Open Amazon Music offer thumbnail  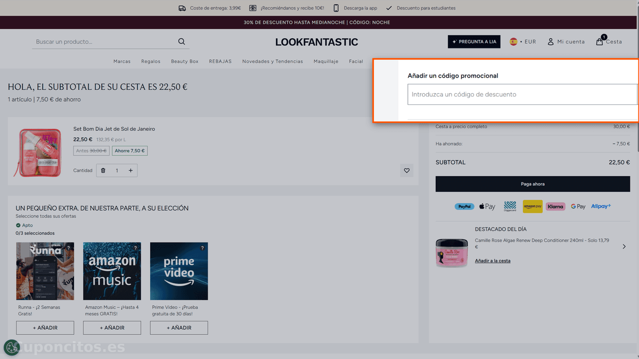tap(112, 271)
